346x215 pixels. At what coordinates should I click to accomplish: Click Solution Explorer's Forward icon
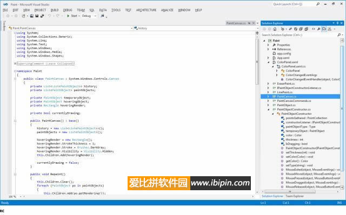[269, 29]
